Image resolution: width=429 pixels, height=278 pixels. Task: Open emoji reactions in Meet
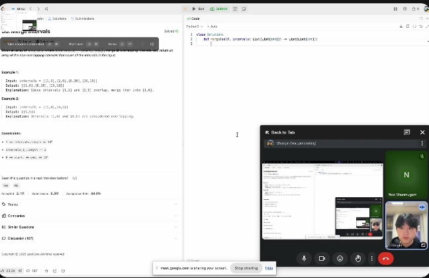tap(340, 259)
